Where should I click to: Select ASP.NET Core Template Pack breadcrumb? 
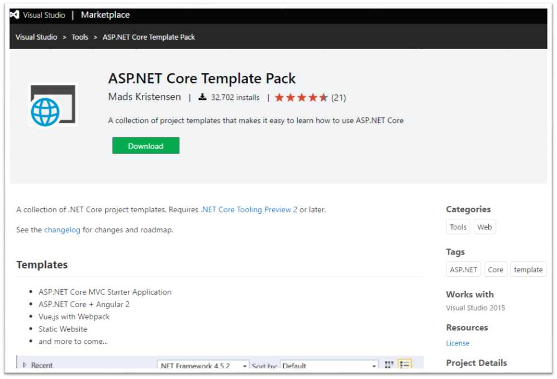pos(149,37)
